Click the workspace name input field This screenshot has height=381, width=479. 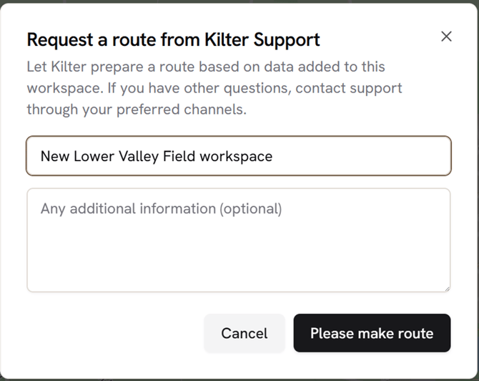click(x=239, y=156)
